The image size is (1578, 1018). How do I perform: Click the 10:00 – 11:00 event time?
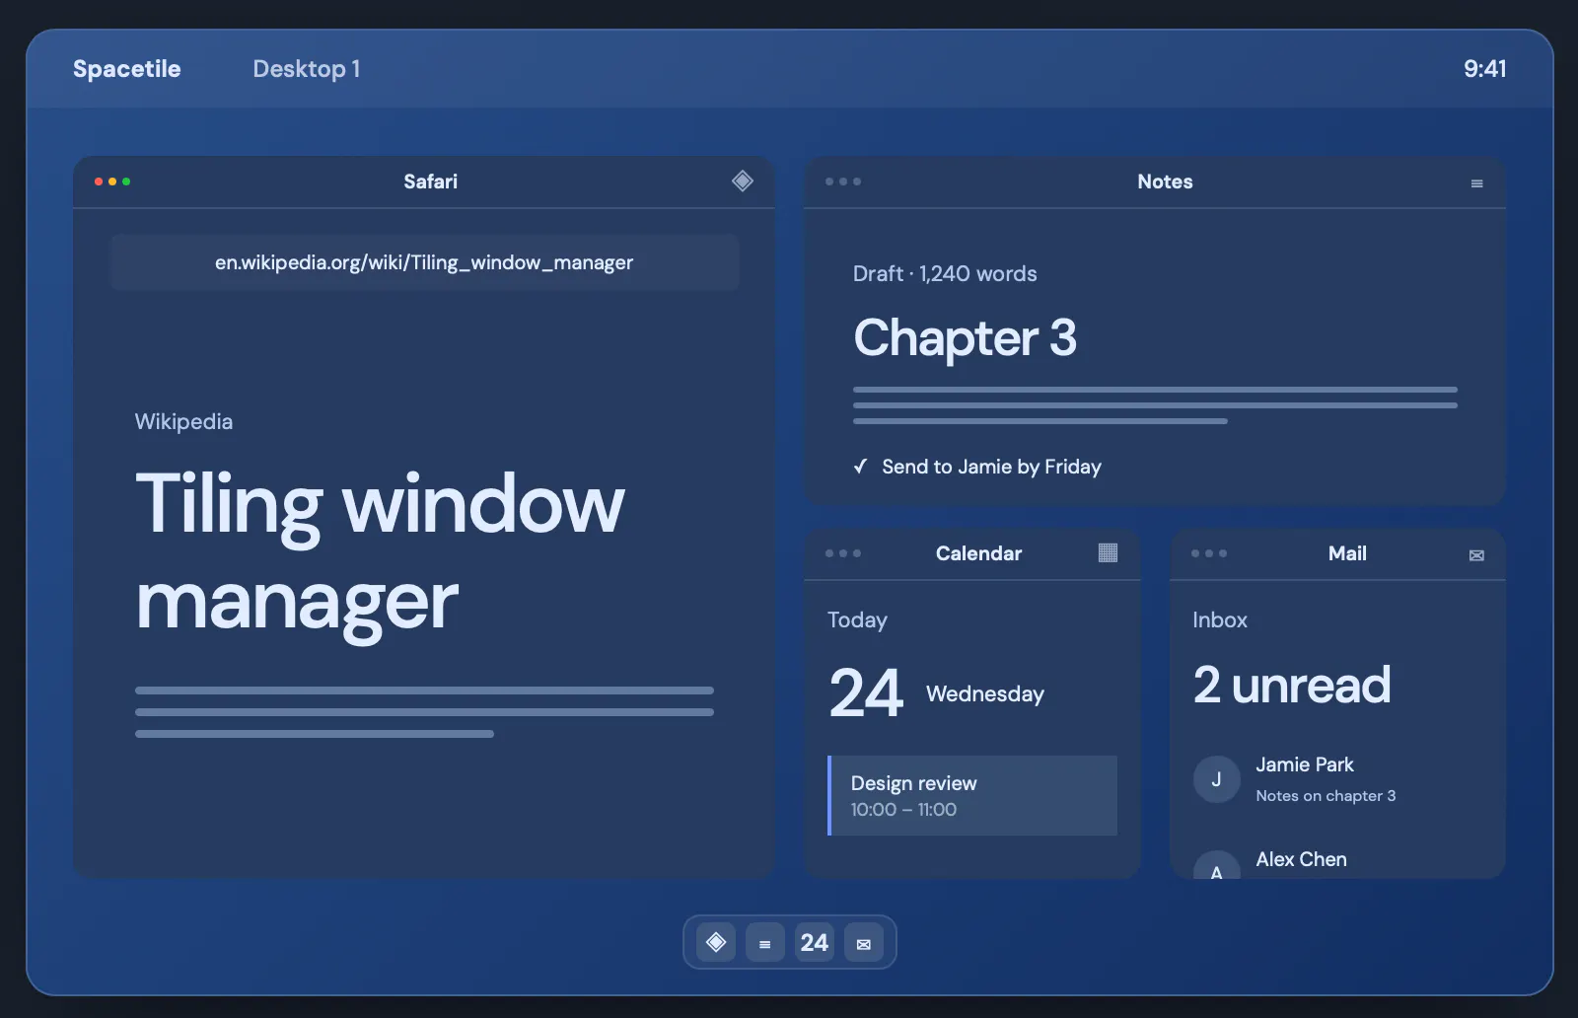pos(903,810)
